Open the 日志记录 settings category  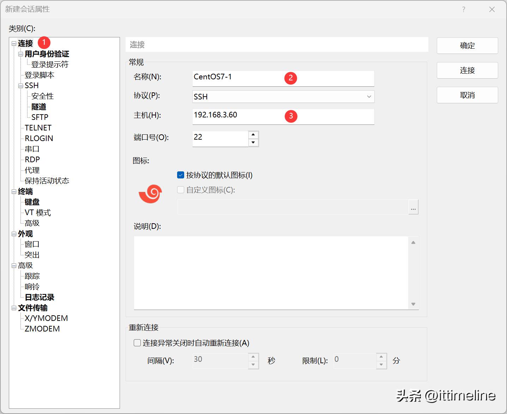(40, 297)
